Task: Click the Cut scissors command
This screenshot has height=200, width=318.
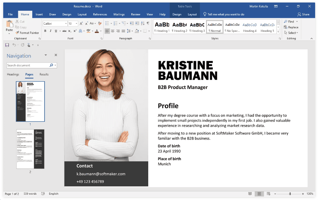Action: (20, 21)
